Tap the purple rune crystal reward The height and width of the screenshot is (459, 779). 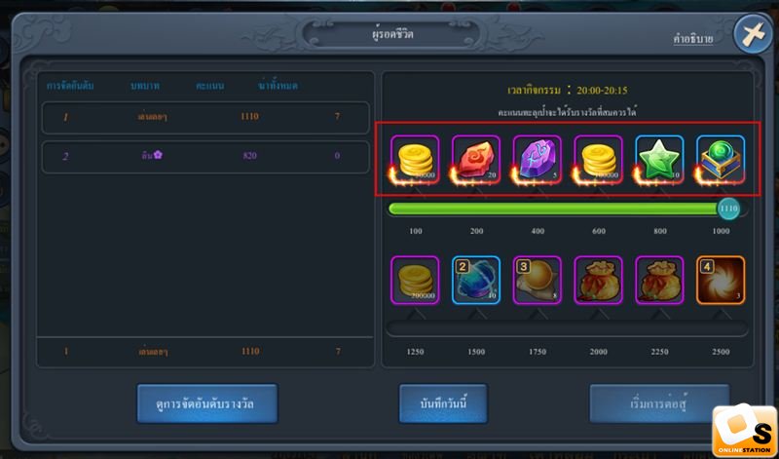[x=538, y=159]
